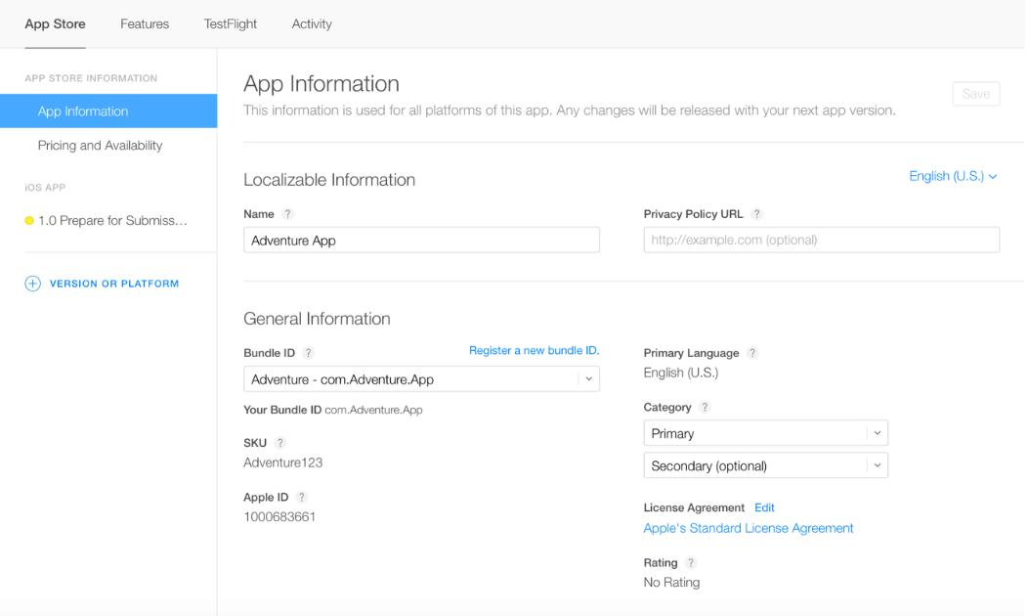
Task: View Apple's Standard License Agreement
Action: coord(748,527)
